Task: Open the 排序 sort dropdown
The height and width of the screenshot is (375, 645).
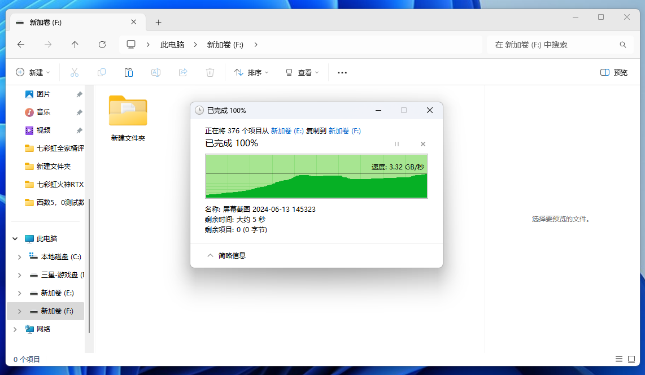Action: (x=251, y=72)
